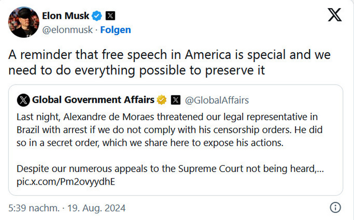Open the pic.x.com/Pm2ovyydhE link
The height and width of the screenshot is (220, 354).
click(66, 182)
